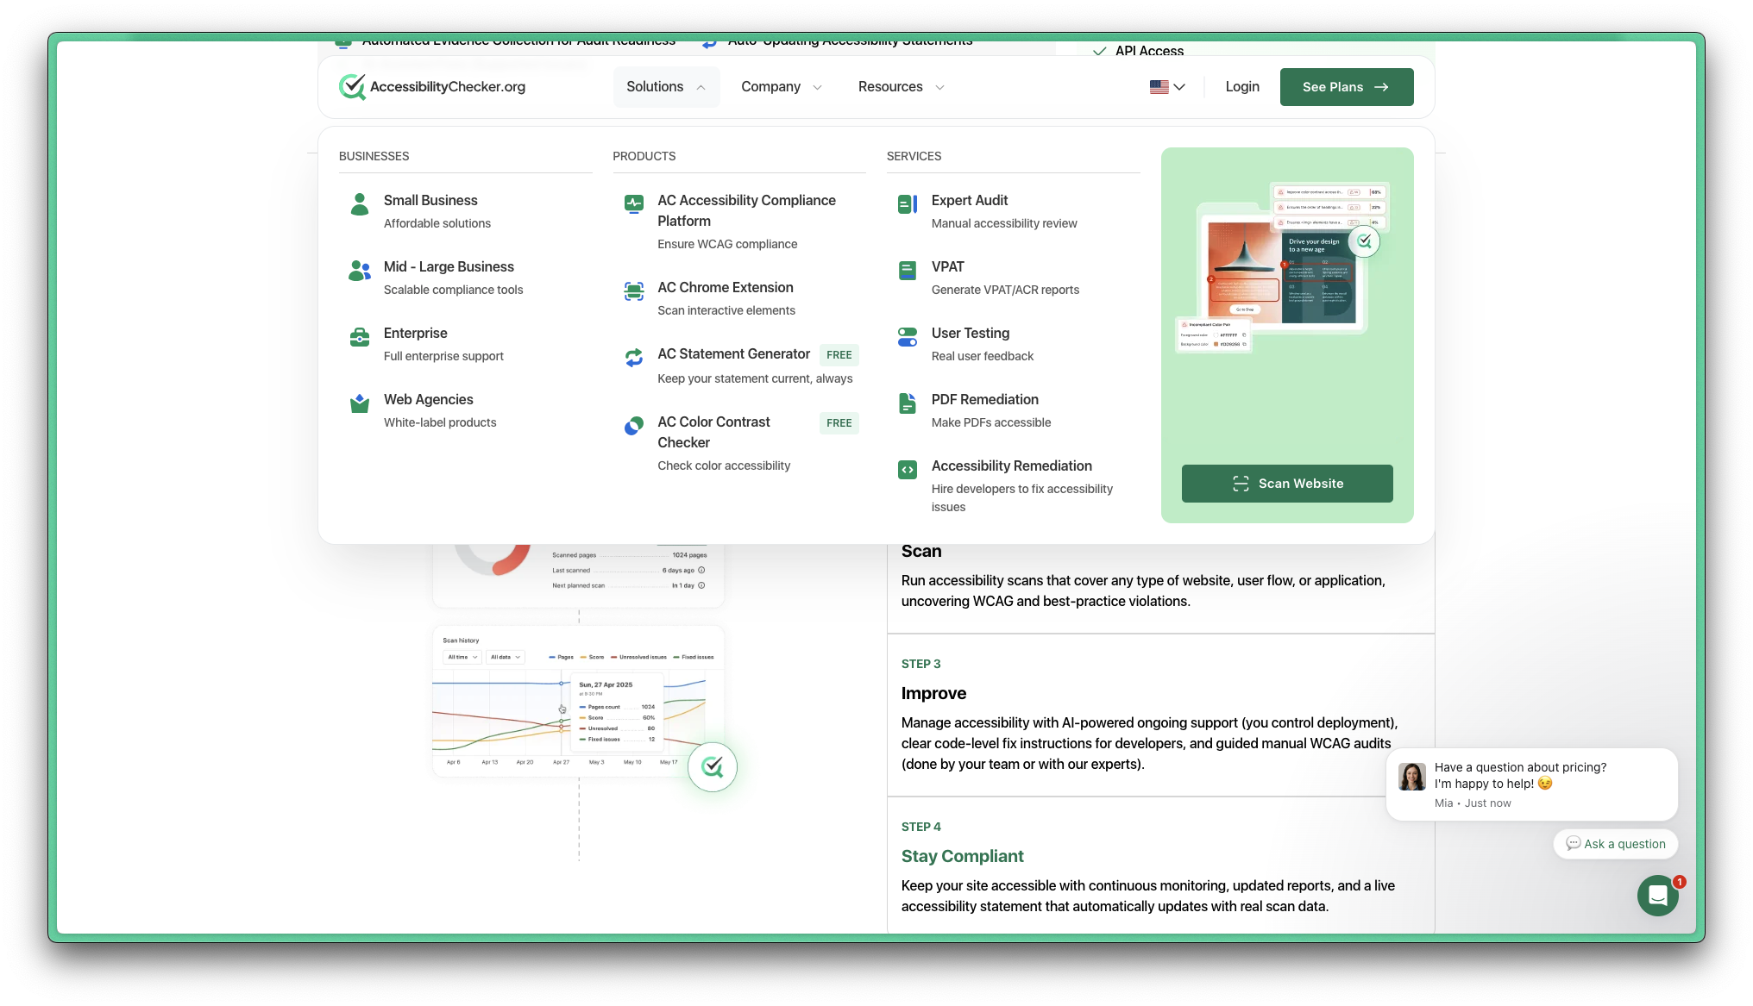Open the US flag language selector
Screen dimensions: 1753x1006
tap(1167, 87)
